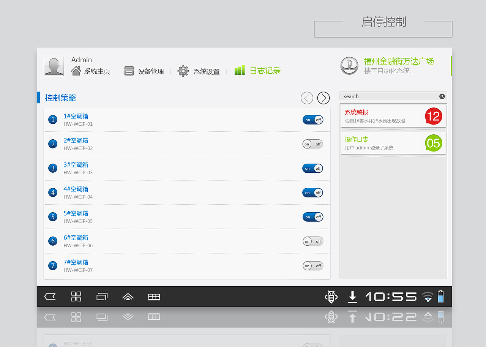
Task: Click the 10:55 clock in status bar
Action: coord(391,297)
